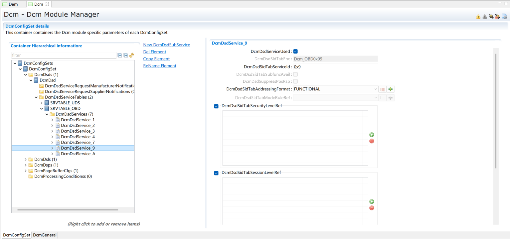
Task: Click the expand all tree nodes icon
Action: 126,56
